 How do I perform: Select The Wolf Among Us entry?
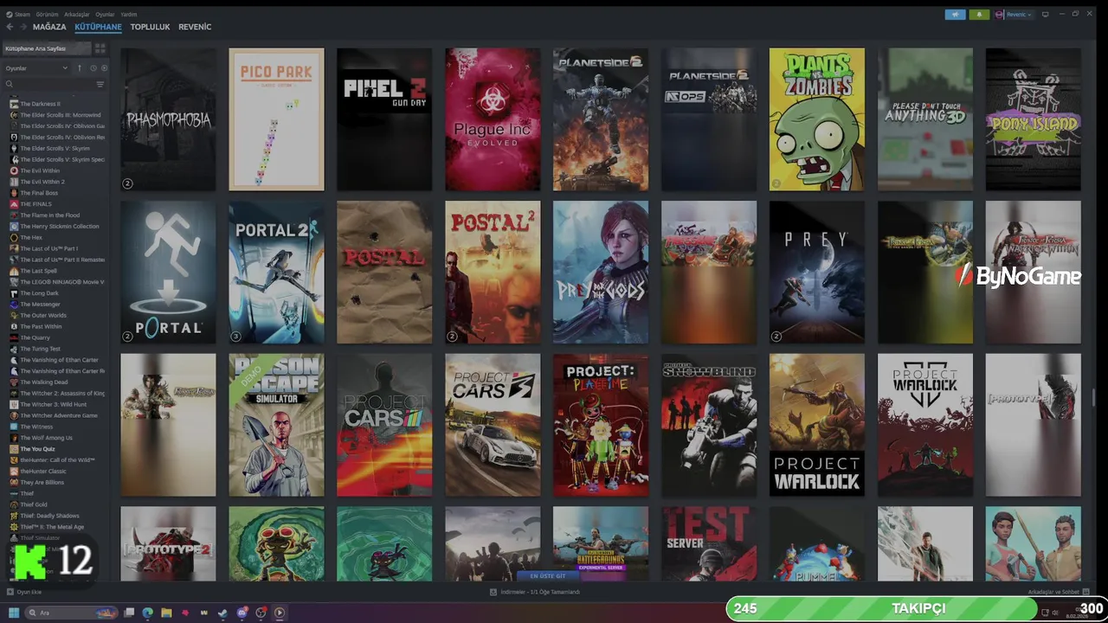[x=46, y=438]
